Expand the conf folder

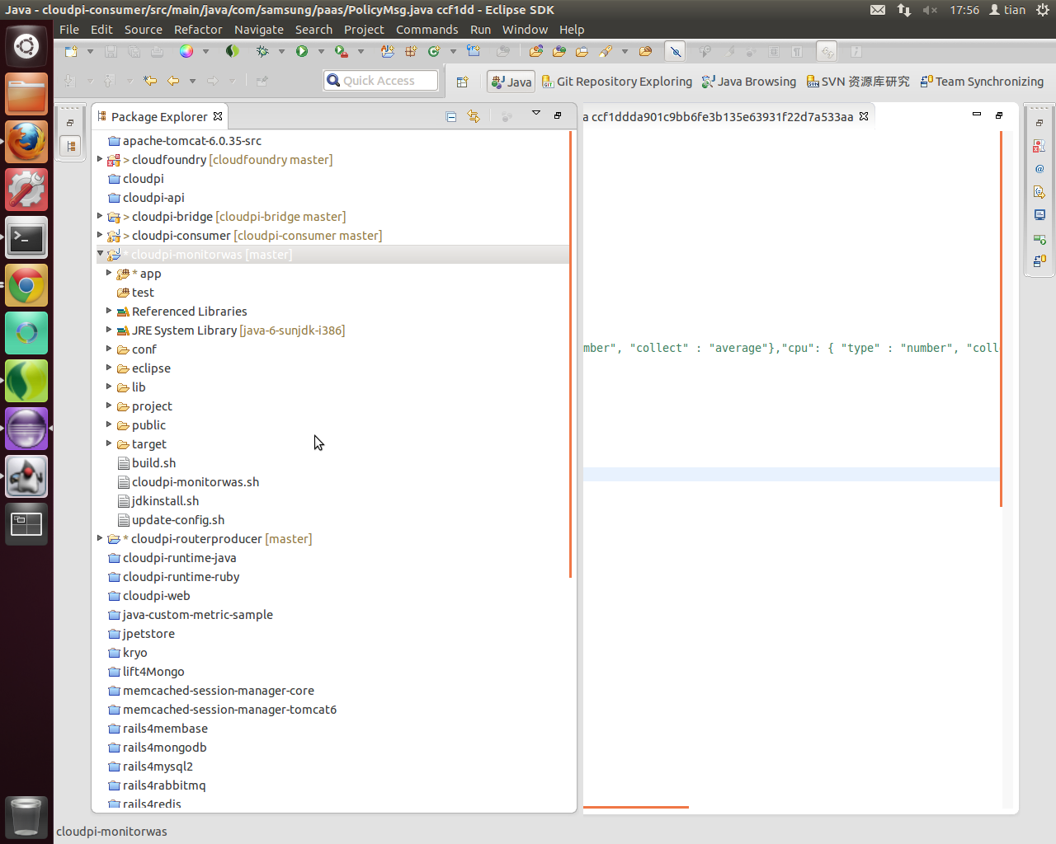109,349
